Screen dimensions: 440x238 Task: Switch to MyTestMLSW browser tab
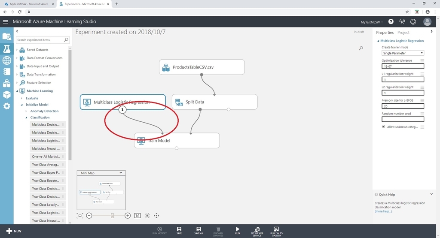28,4
